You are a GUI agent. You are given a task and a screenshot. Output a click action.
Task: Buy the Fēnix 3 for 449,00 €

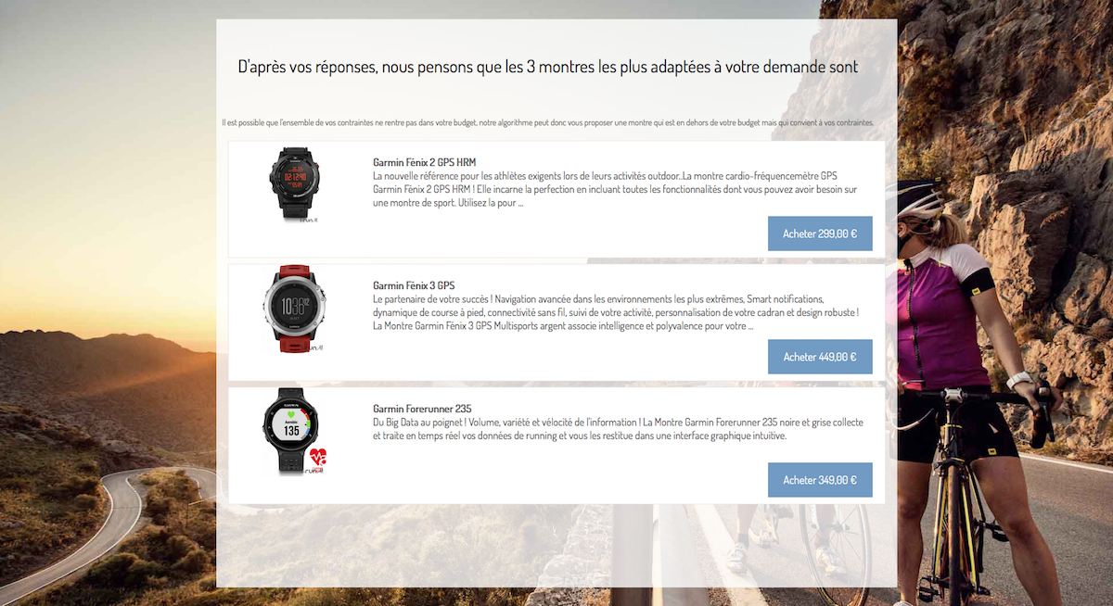(820, 357)
